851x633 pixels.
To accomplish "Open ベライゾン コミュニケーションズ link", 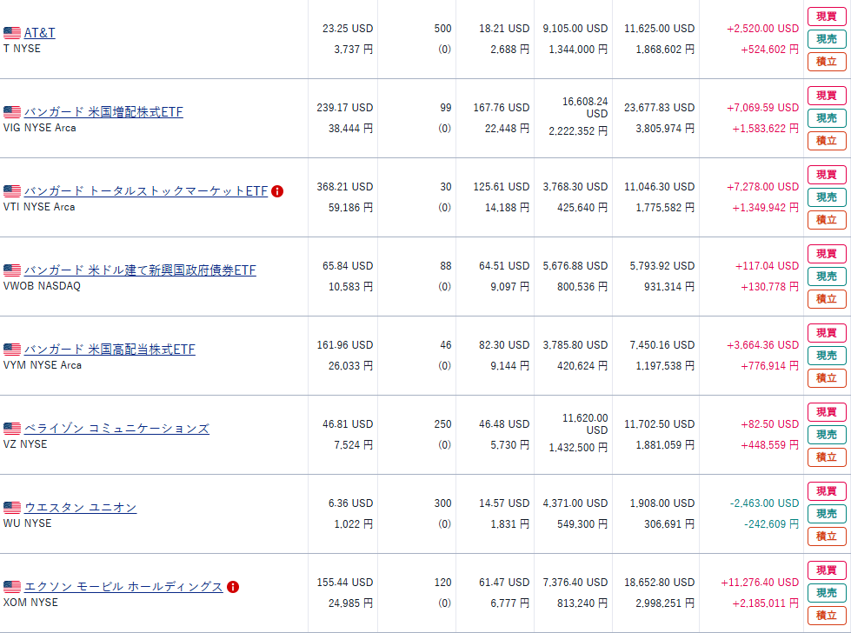I will [116, 429].
